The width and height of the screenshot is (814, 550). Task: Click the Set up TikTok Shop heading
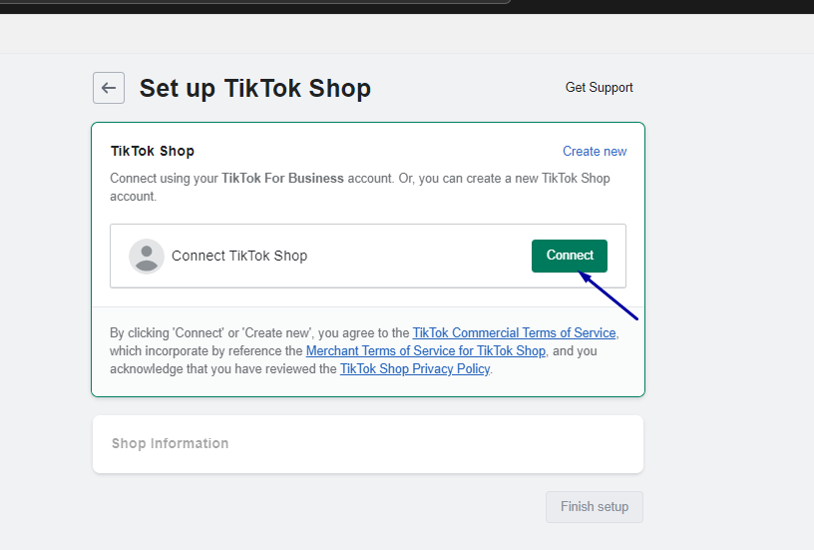pos(255,88)
